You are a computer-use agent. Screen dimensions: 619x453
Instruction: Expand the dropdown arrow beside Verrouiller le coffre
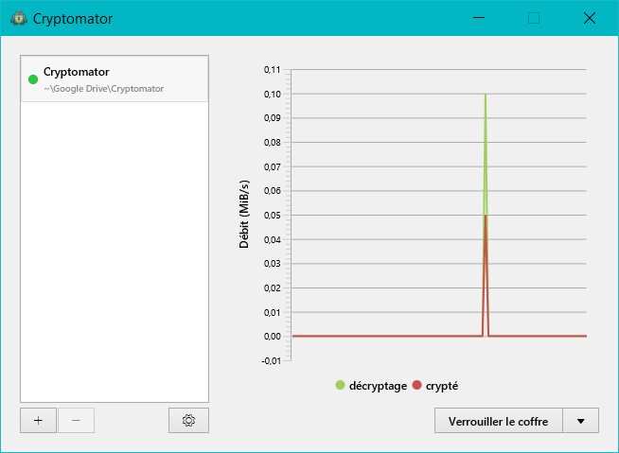581,421
